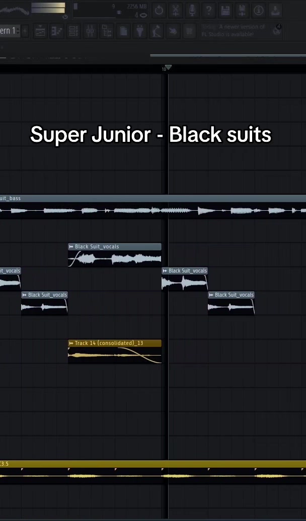Open the plugin picker plug icon
The width and height of the screenshot is (306, 521).
click(140, 31)
